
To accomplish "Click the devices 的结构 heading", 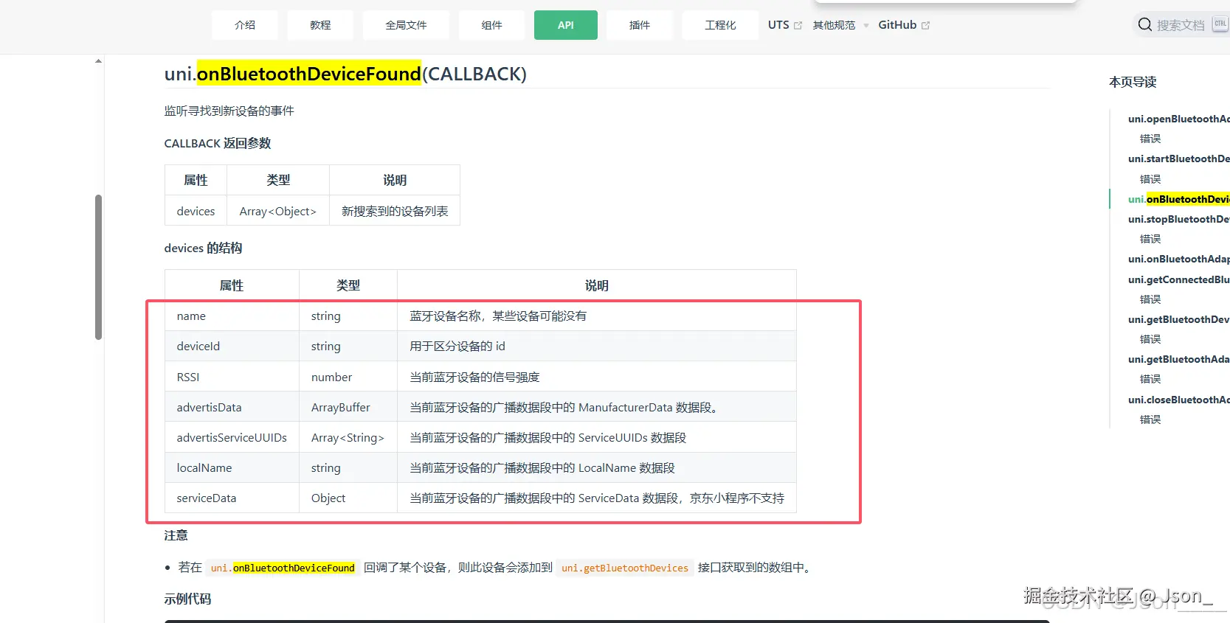I will tap(203, 248).
